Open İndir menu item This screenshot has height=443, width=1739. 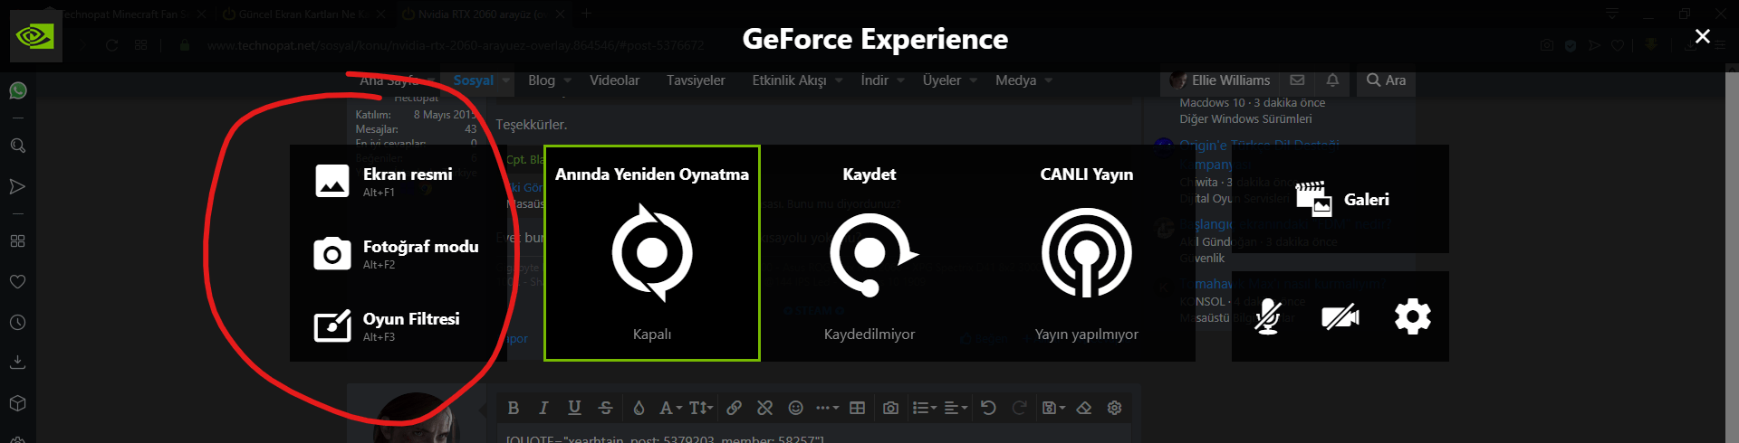874,80
